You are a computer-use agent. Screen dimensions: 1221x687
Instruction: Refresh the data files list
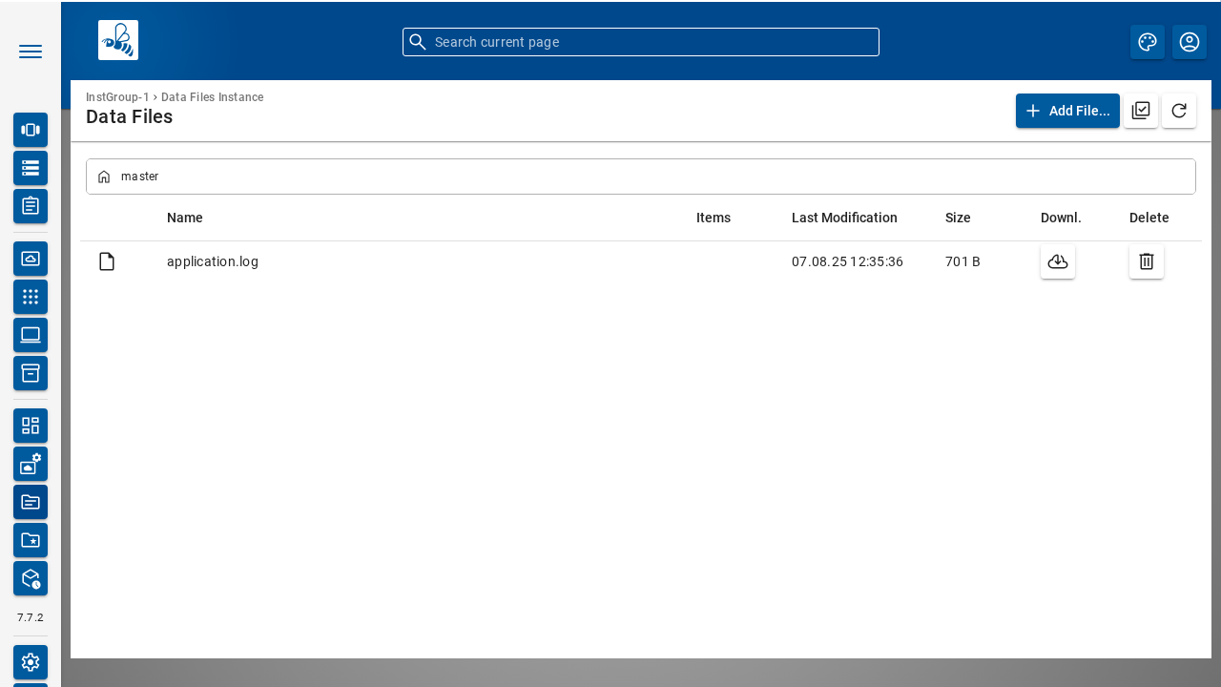[x=1179, y=111]
